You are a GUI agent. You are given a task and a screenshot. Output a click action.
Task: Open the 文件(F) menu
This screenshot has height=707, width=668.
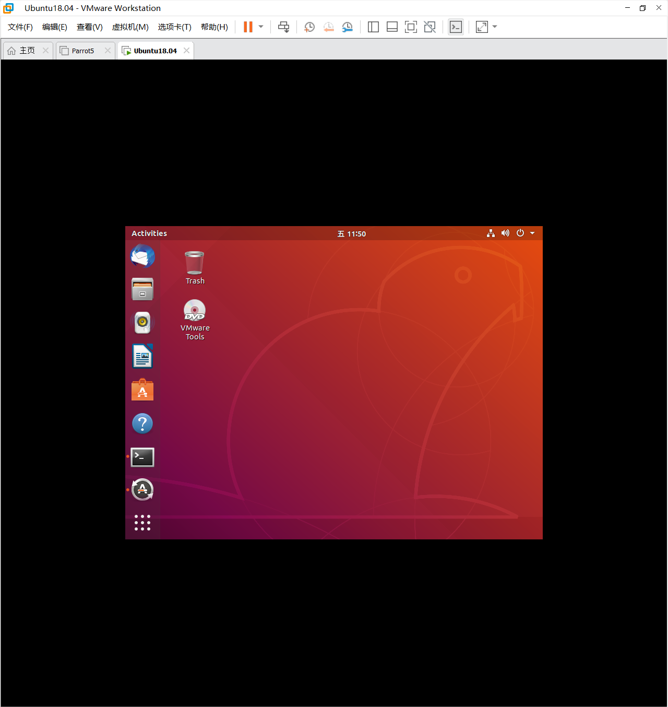click(20, 27)
